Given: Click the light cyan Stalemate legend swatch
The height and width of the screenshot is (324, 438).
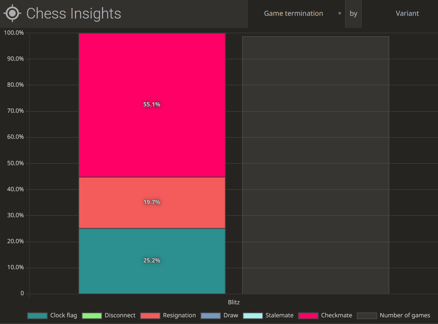Looking at the screenshot, I should pos(253,316).
